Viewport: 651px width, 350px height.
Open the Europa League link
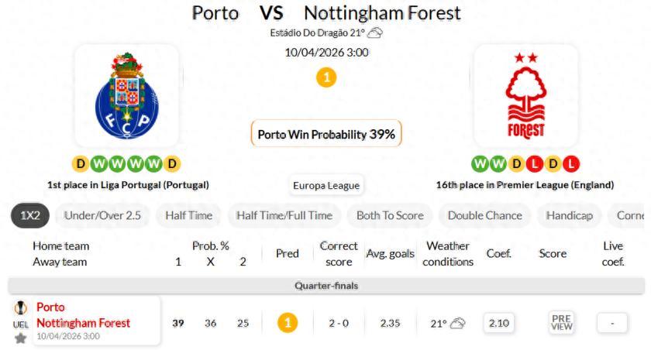[325, 185]
